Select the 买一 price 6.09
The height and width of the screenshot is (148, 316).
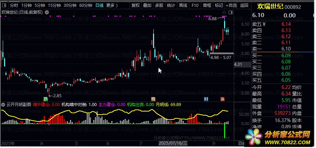pyautogui.click(x=286, y=56)
